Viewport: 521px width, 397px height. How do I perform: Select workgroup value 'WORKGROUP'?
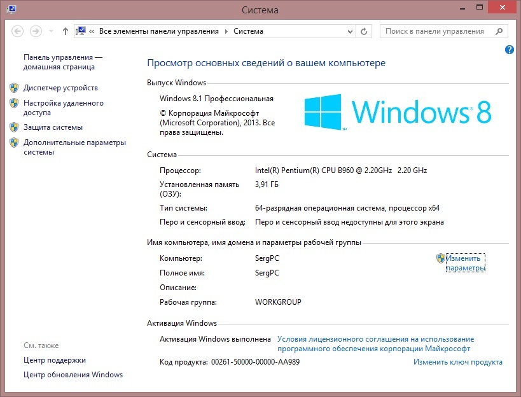click(x=278, y=302)
